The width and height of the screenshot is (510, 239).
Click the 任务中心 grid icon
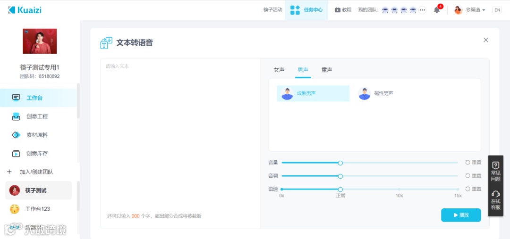(x=295, y=10)
